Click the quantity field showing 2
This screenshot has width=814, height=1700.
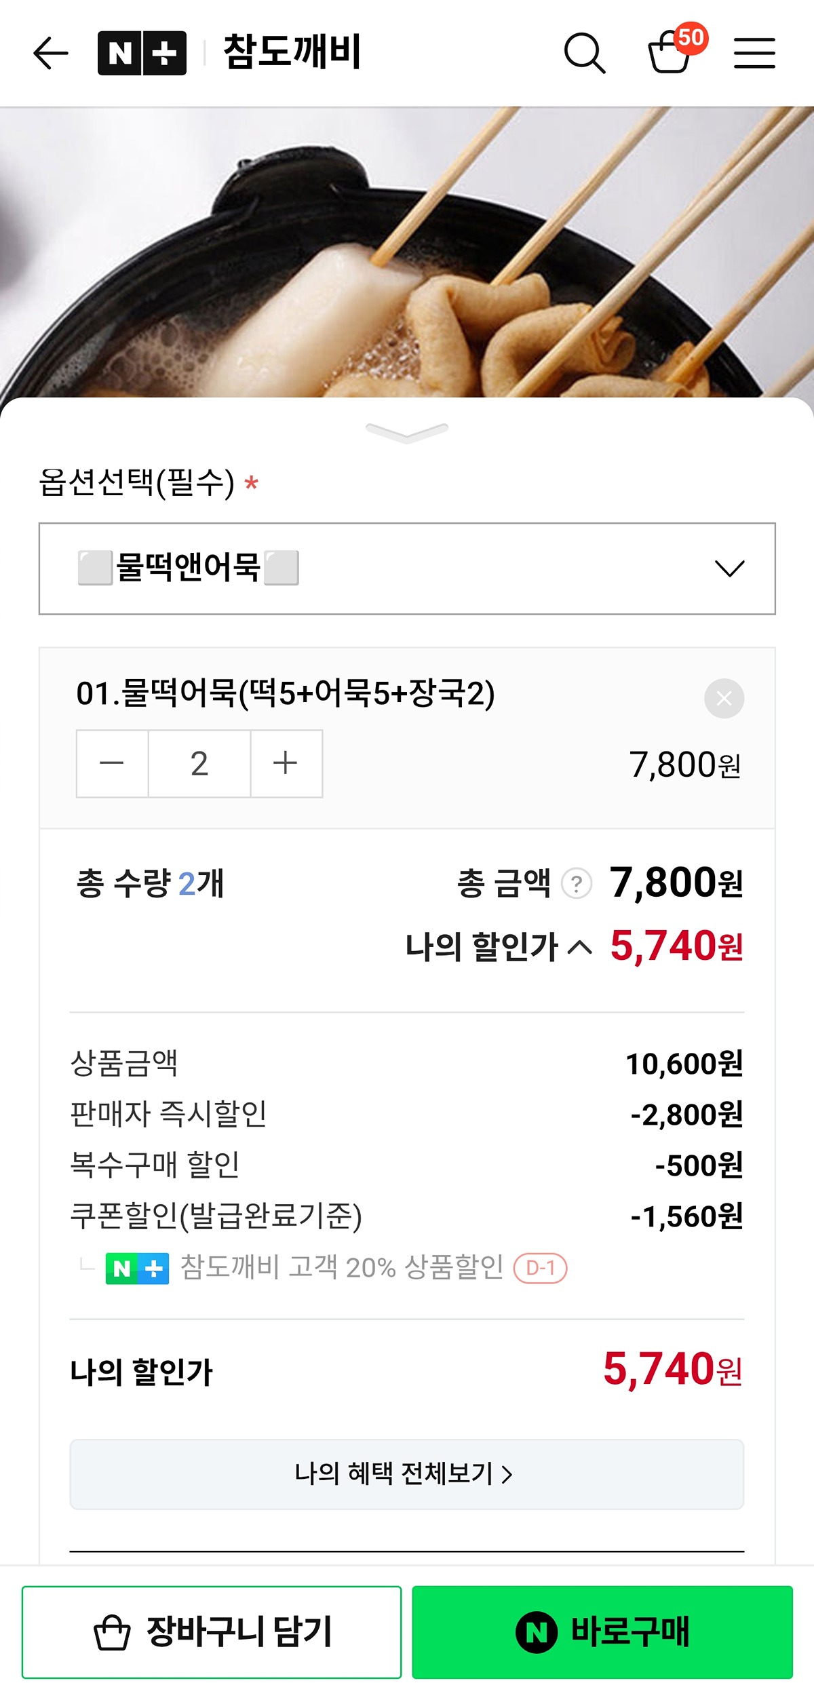tap(199, 763)
